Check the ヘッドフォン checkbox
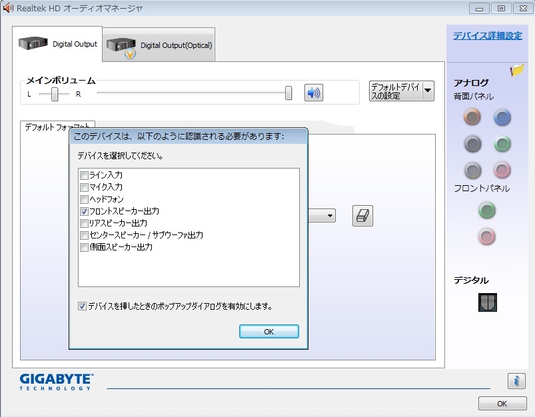535x417 pixels. pos(84,199)
